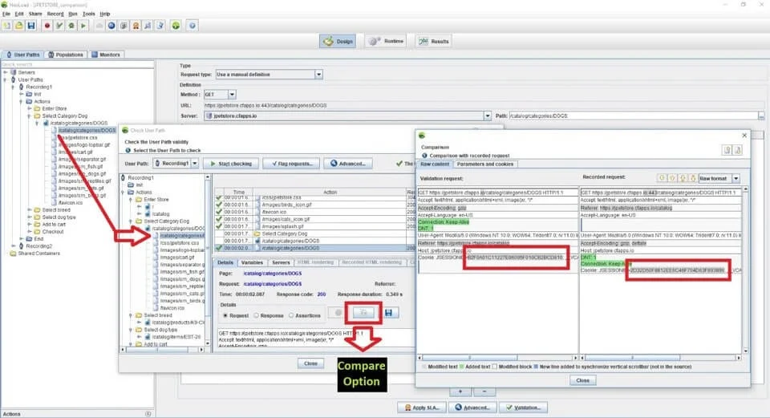770x418 pixels.
Task: Click the gear icon next to checkmark in toolbar
Action: 71,26
